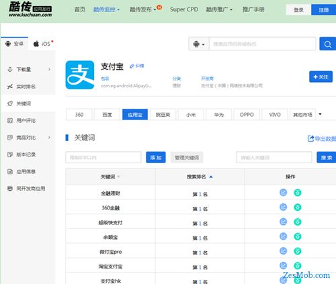This screenshot has width=336, height=284.
Task: Click the edit link beside 支付宝
Action: (x=137, y=66)
